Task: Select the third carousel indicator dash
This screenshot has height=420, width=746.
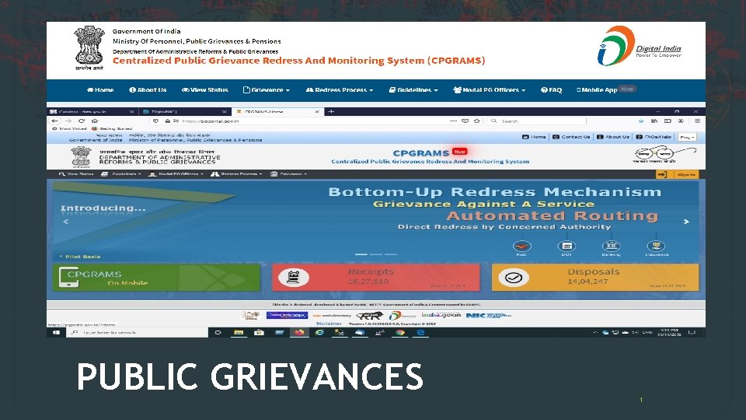Action: (x=391, y=254)
